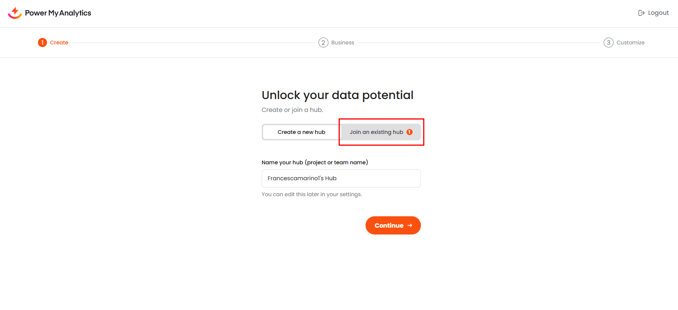This screenshot has width=678, height=310.
Task: Click the Power My Analytics brand name
Action: tap(58, 13)
